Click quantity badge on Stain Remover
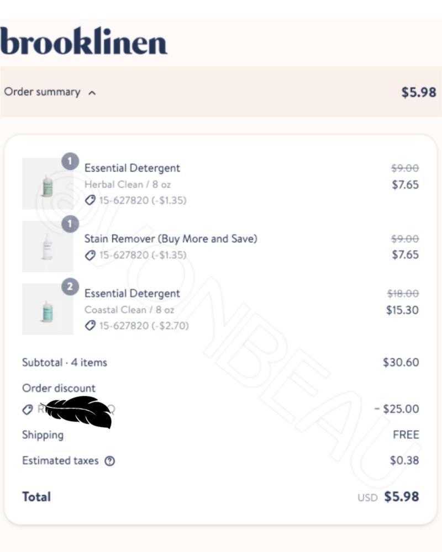Viewport: 442px width, 552px height. [70, 224]
